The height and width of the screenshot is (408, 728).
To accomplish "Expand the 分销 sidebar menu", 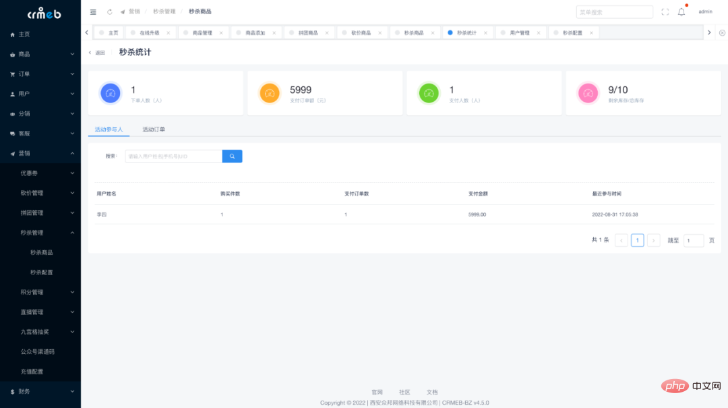I will point(40,114).
